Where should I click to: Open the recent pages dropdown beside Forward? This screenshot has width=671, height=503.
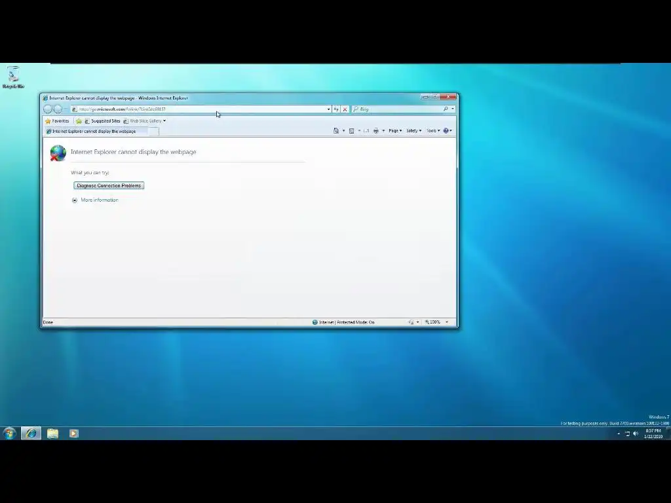tap(66, 109)
